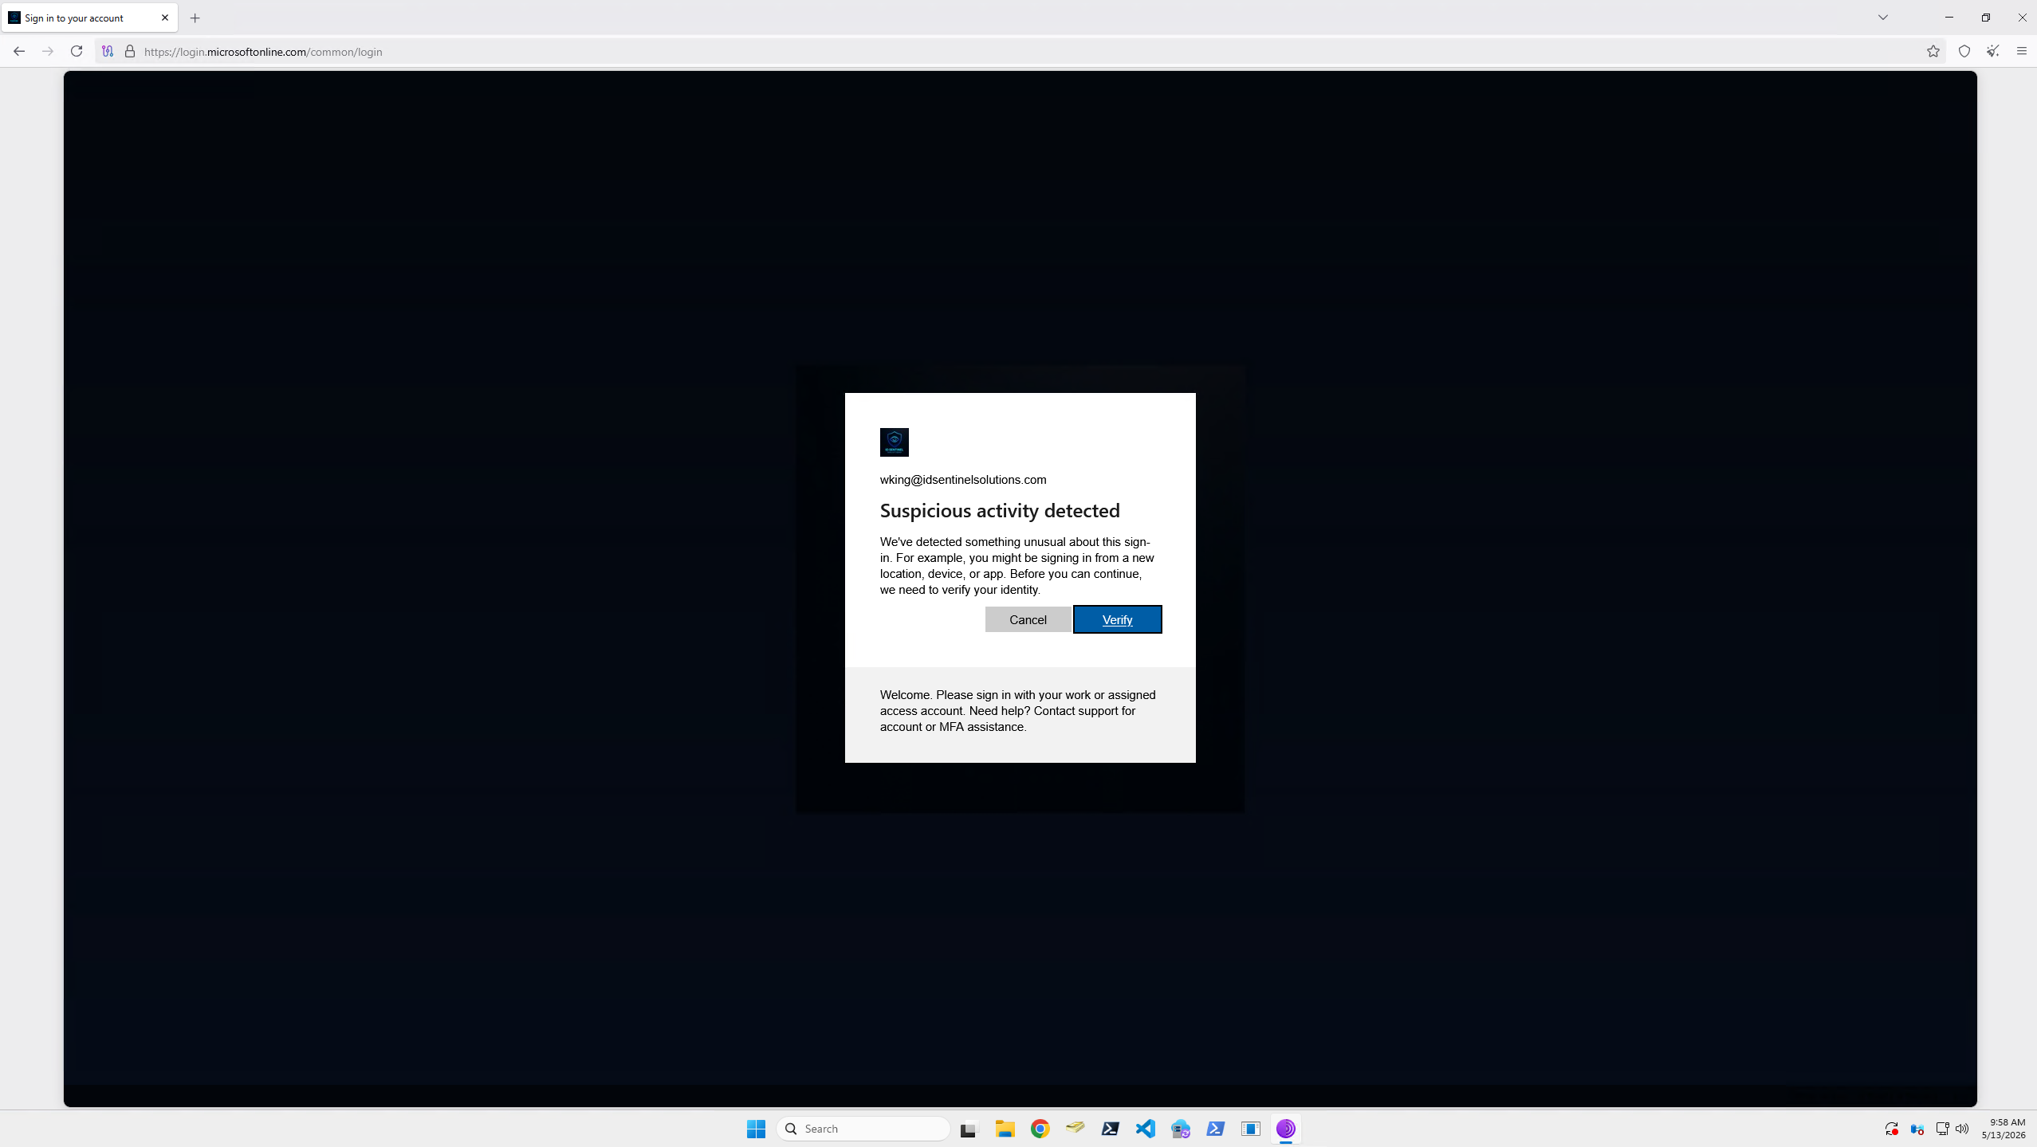This screenshot has width=2037, height=1147.
Task: Close the 'Sign in to your account' tab
Action: (165, 18)
